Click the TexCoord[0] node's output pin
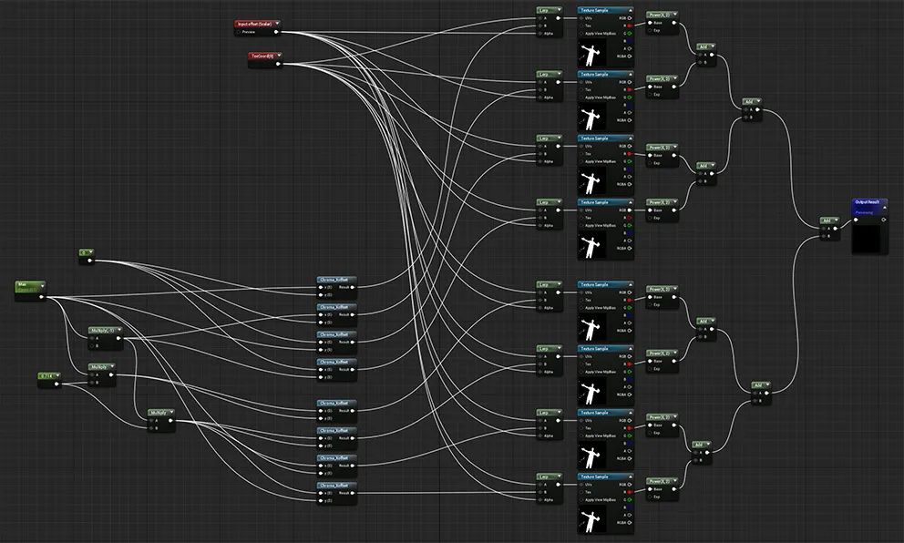 coord(279,64)
